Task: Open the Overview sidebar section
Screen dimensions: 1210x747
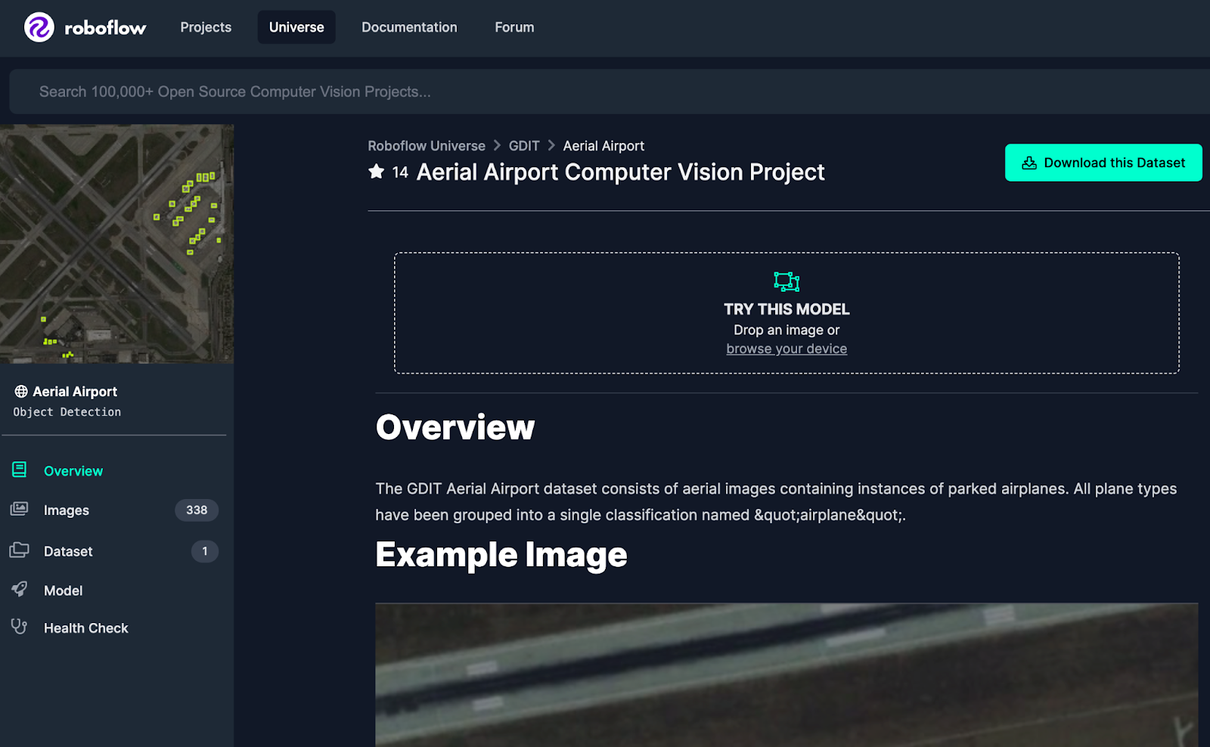Action: coord(73,471)
